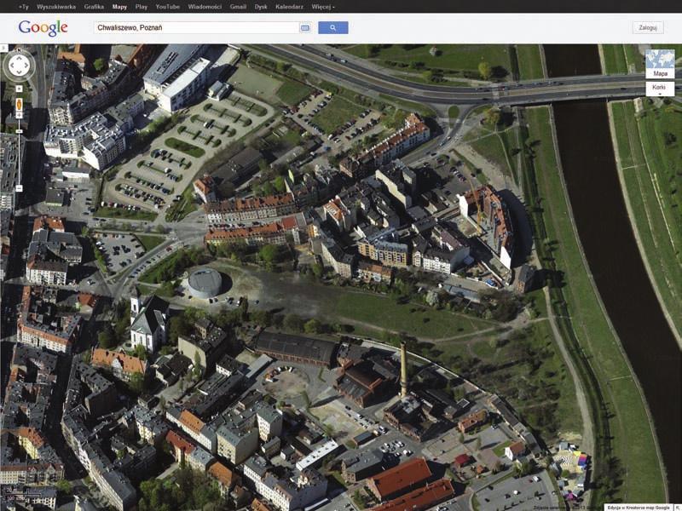
Task: Click the zoom slider track below the handle
Action: 19,158
